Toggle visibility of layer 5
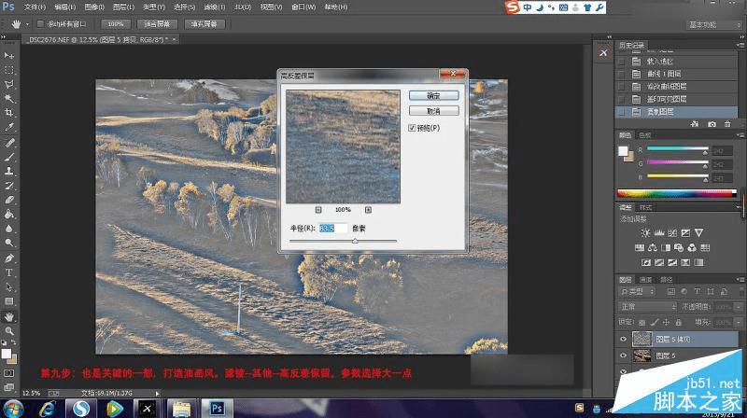 pyautogui.click(x=623, y=355)
